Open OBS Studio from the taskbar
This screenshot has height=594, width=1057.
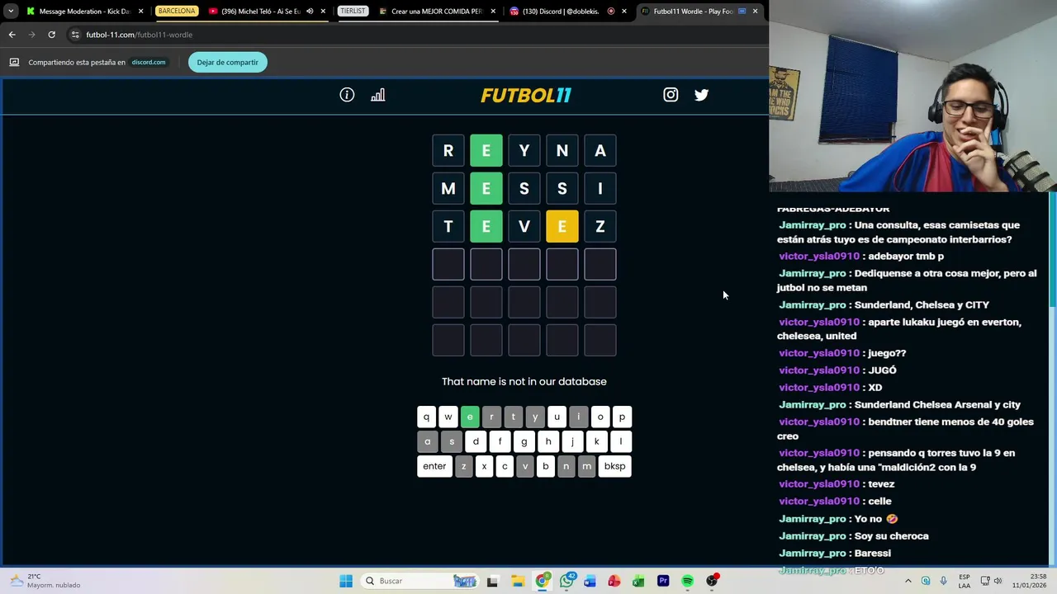[x=712, y=581]
